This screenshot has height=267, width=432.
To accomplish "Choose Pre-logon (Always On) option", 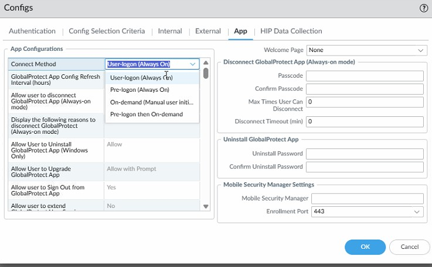I will pos(152,90).
